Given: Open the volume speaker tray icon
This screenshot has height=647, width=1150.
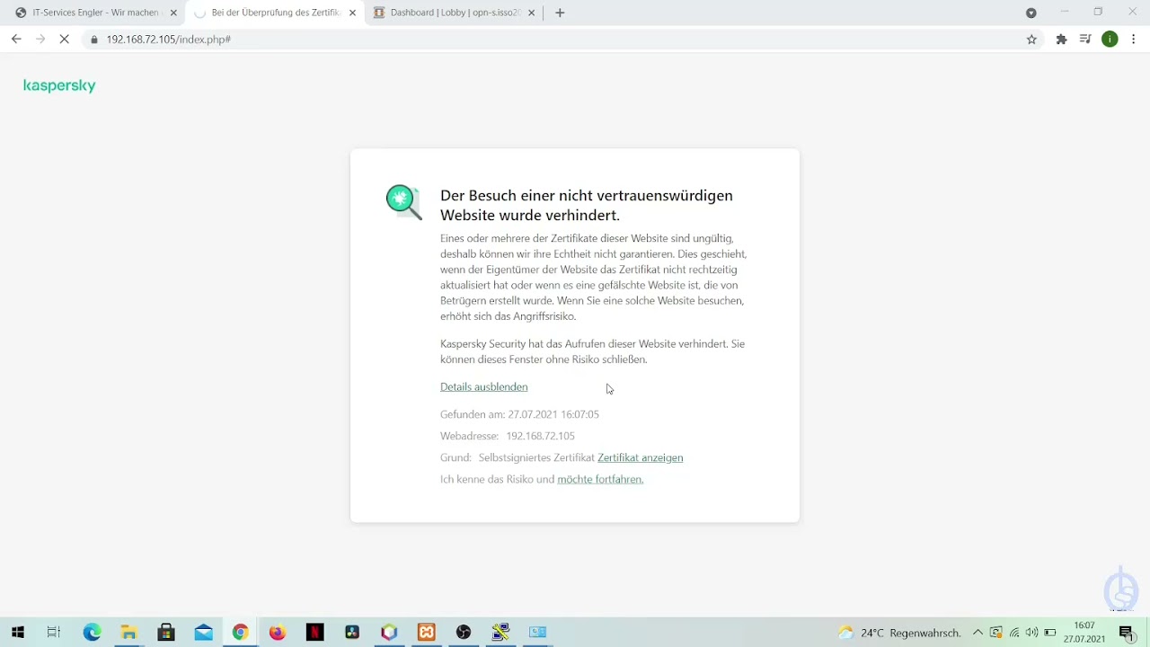Looking at the screenshot, I should pyautogui.click(x=1031, y=633).
